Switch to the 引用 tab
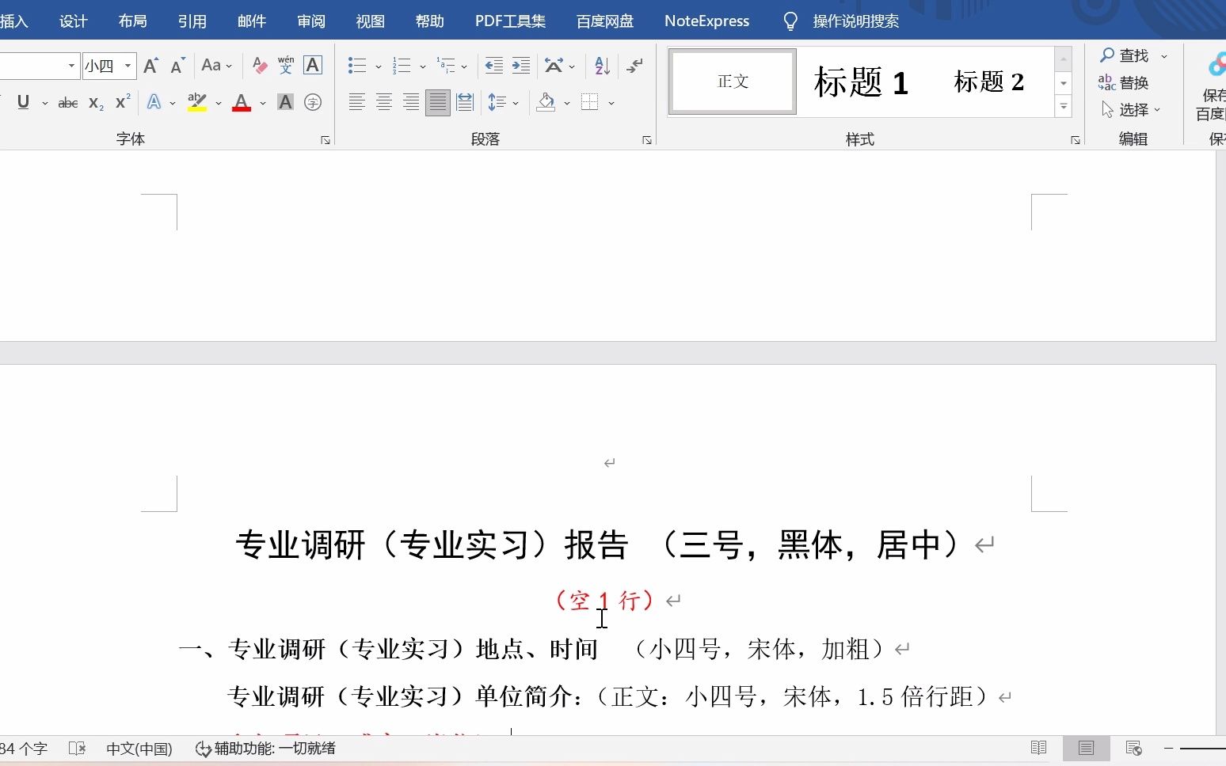1226x766 pixels. [192, 21]
